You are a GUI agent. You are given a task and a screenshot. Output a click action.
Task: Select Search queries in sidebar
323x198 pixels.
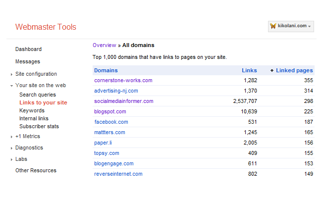(38, 95)
